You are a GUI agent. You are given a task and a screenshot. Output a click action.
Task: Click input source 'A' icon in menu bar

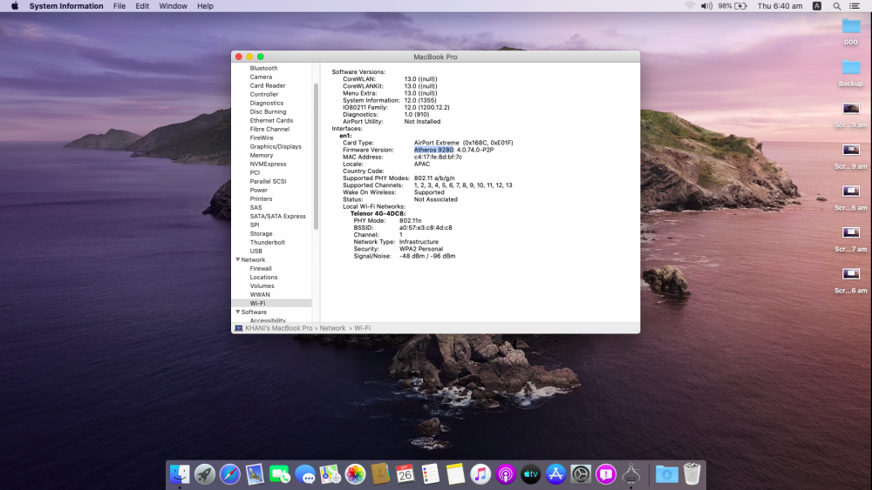tap(817, 6)
